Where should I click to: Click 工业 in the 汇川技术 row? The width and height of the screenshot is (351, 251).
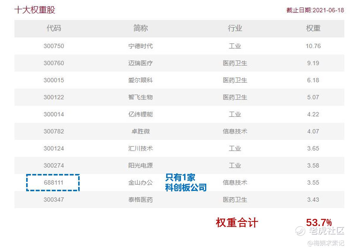pos(235,148)
